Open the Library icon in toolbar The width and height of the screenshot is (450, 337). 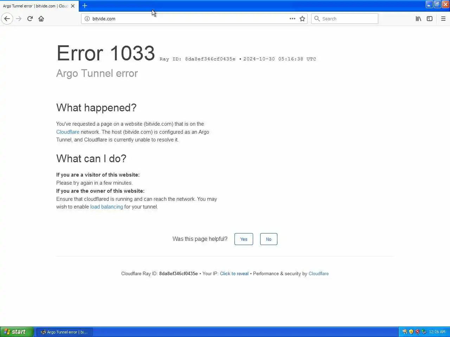pyautogui.click(x=418, y=19)
